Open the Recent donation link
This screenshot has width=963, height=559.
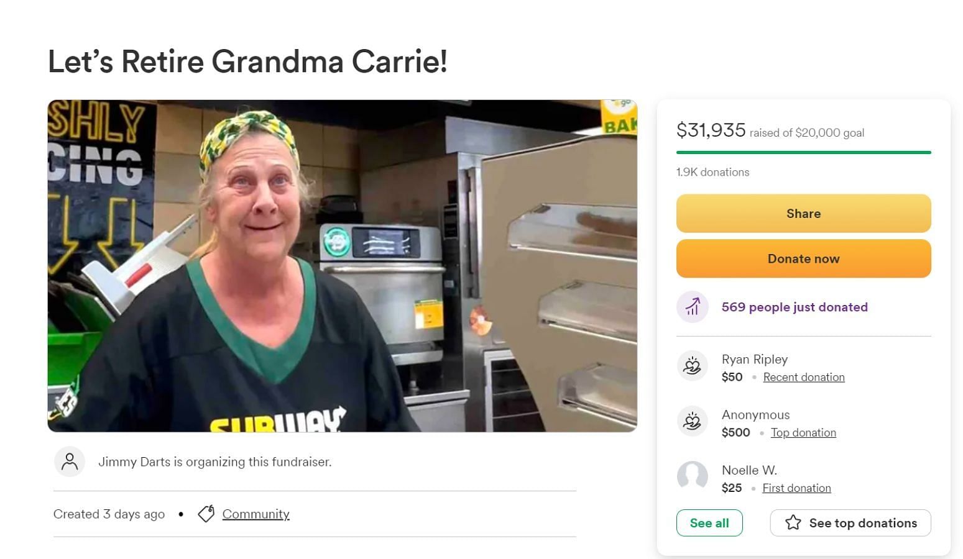[804, 377]
